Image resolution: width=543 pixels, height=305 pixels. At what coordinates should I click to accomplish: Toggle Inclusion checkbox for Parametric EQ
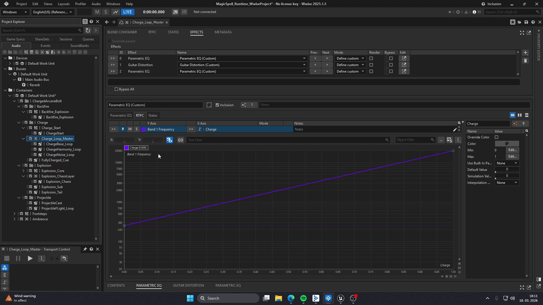pyautogui.click(x=217, y=105)
